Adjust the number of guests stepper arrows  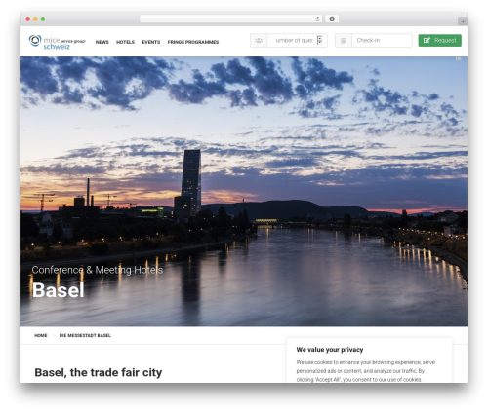tap(320, 40)
